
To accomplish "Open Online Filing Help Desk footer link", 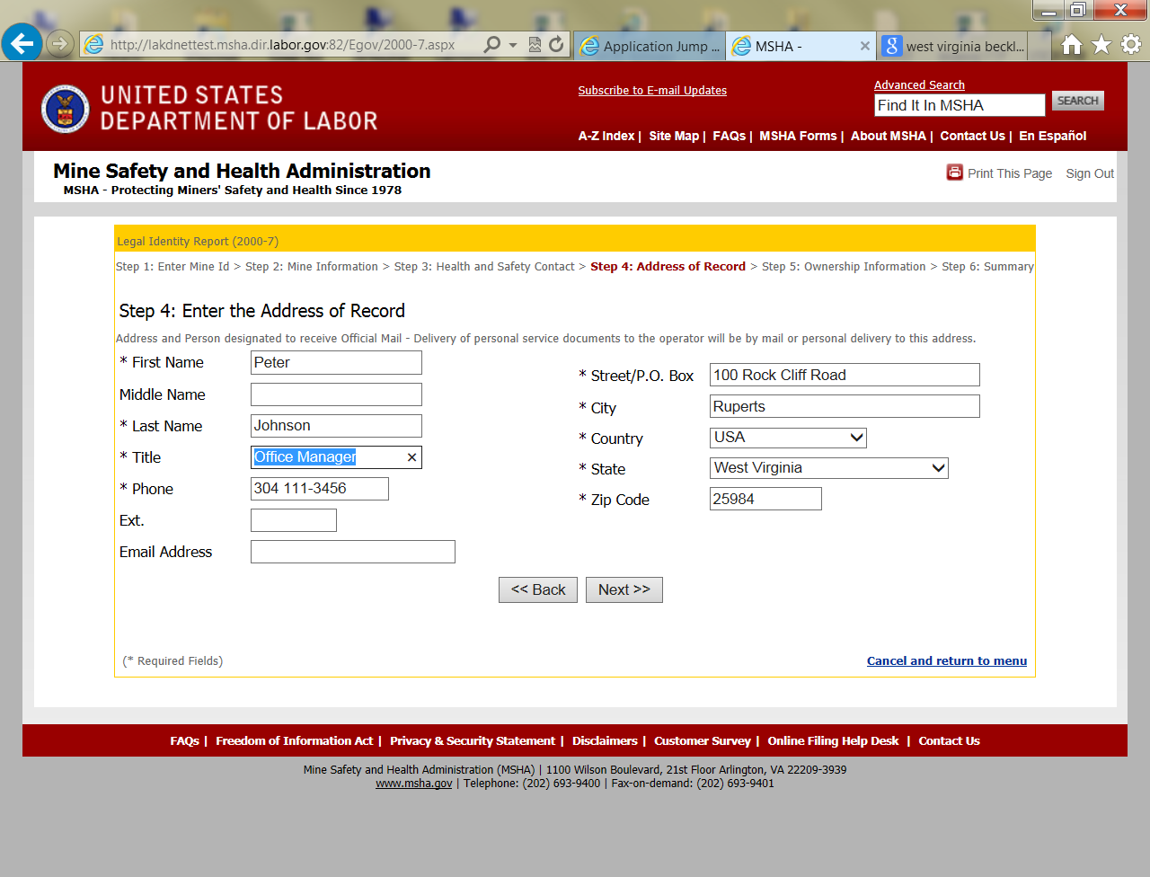I will click(x=833, y=741).
